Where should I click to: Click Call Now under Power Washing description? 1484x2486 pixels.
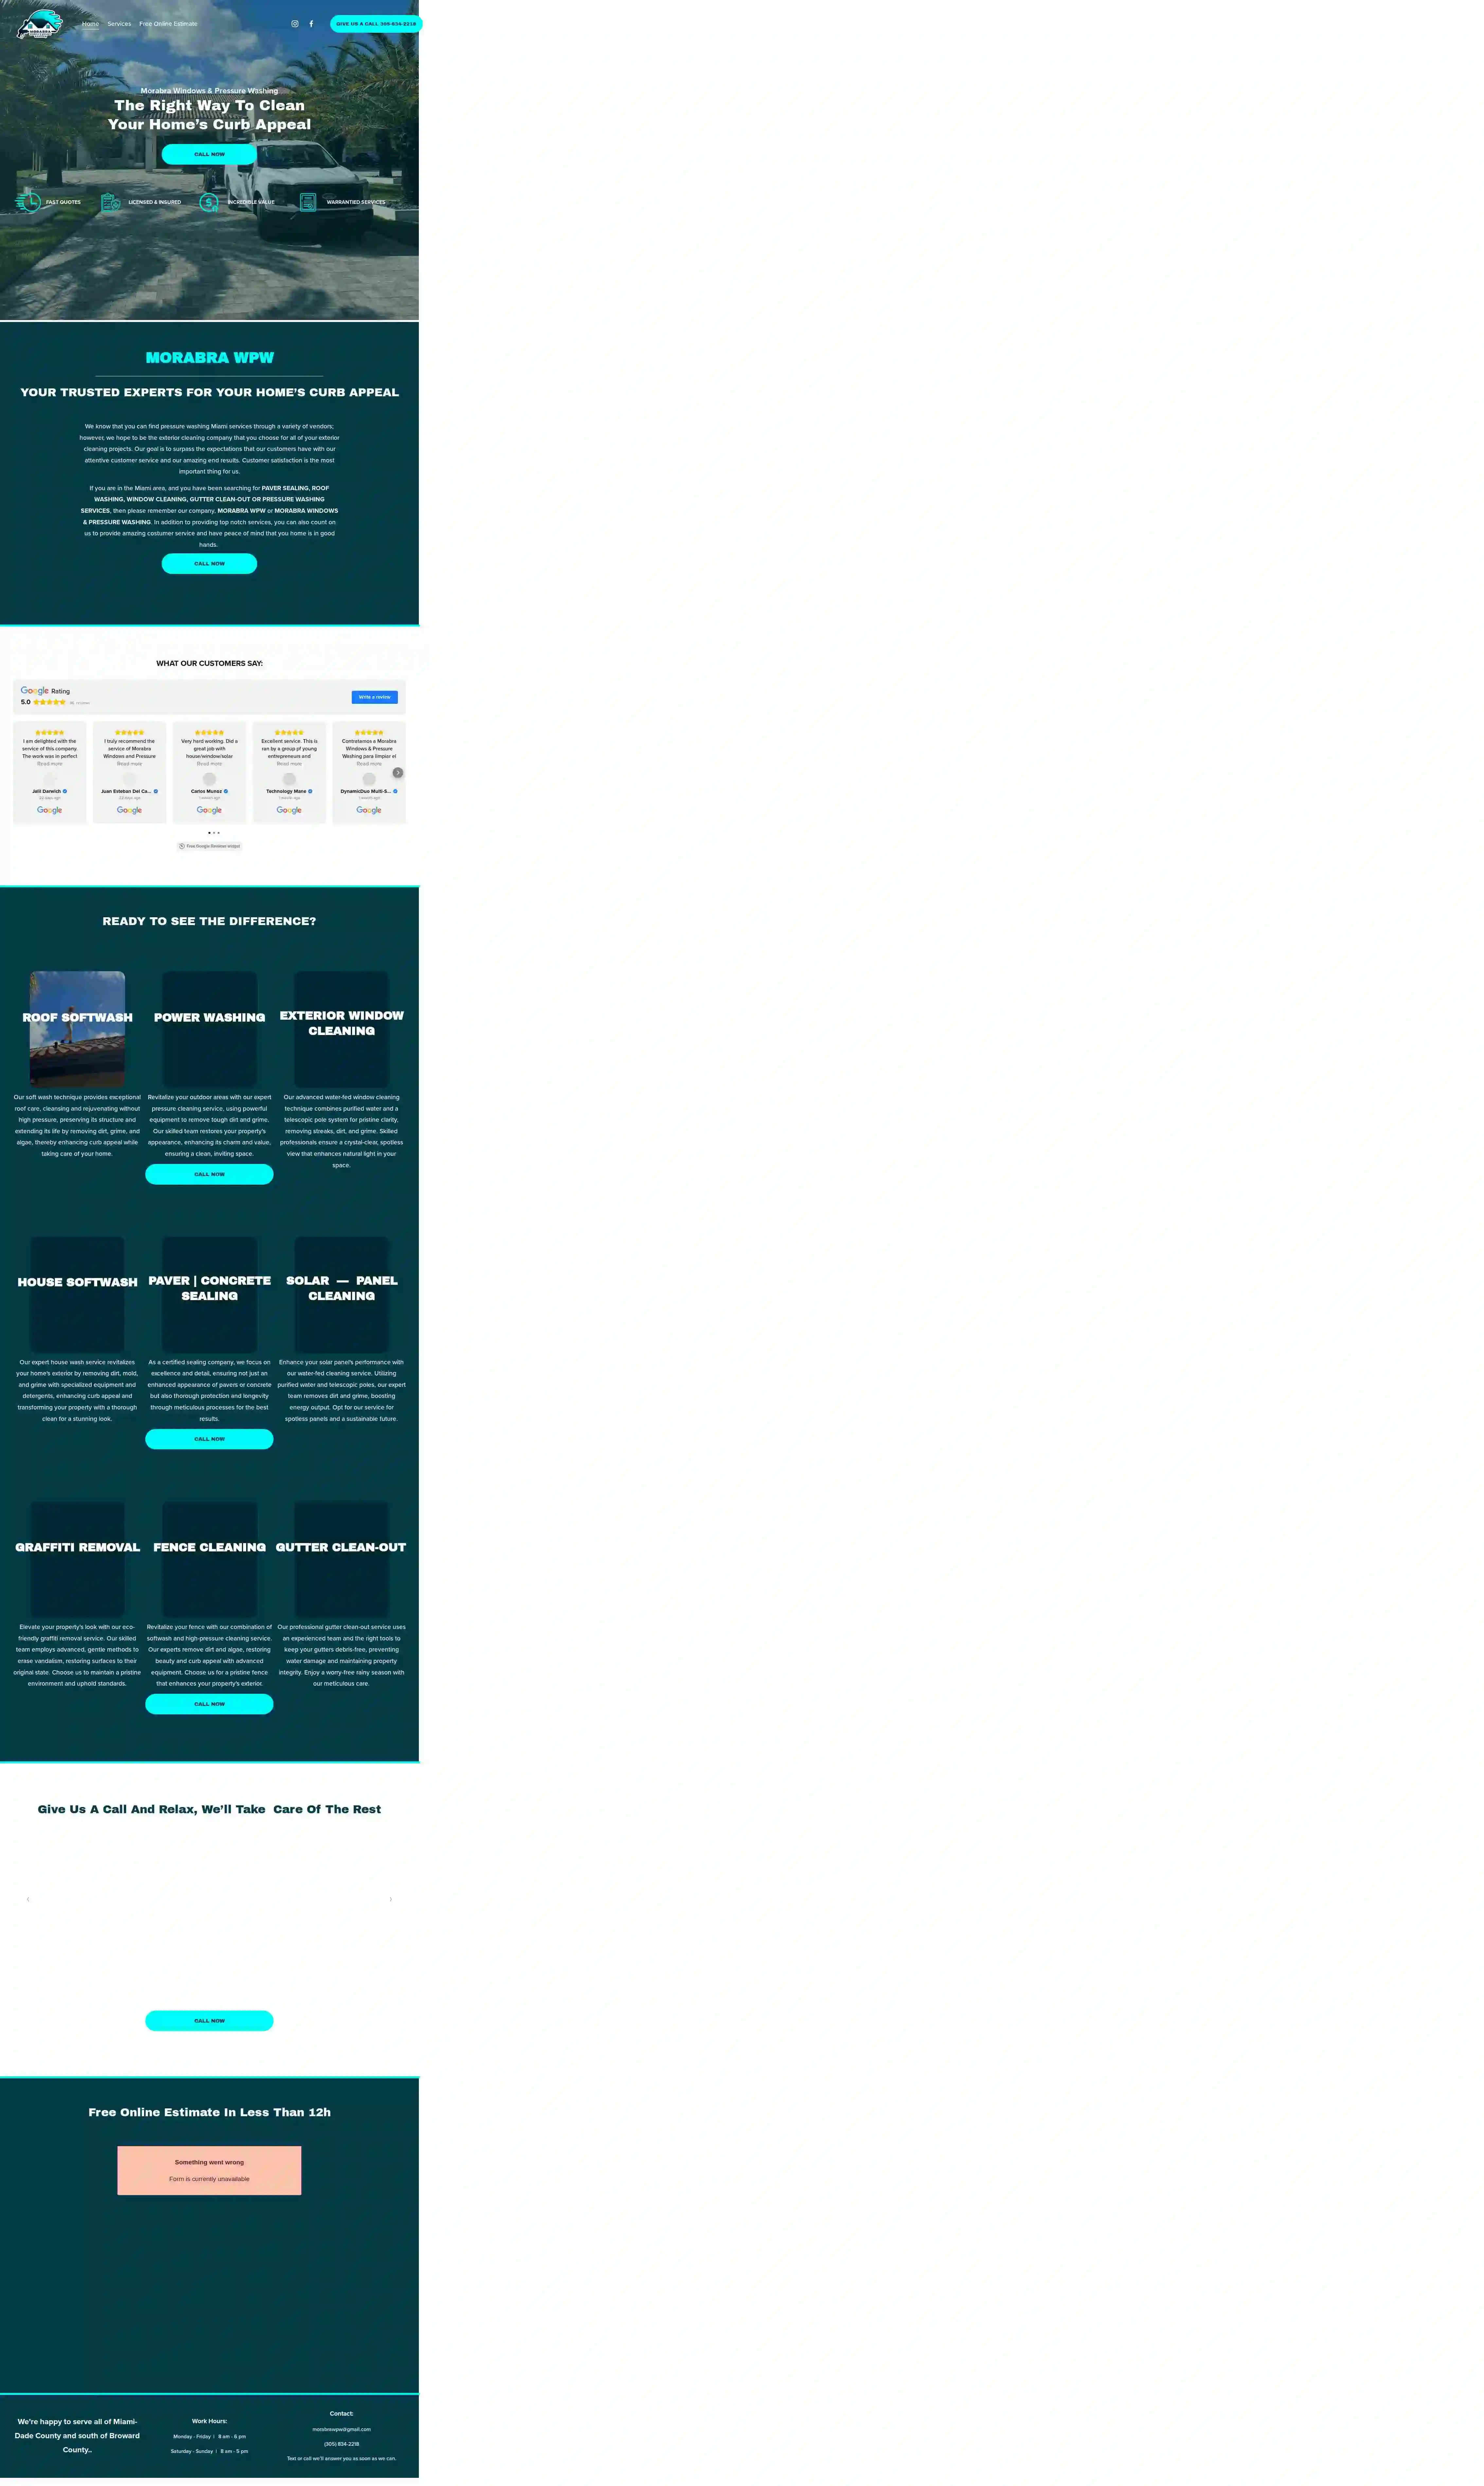tap(209, 1174)
